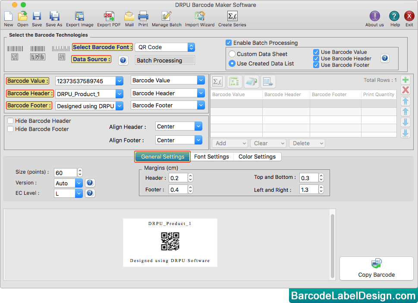Open the Delete dropdown button
Image resolution: width=418 pixels, height=303 pixels.
307,143
